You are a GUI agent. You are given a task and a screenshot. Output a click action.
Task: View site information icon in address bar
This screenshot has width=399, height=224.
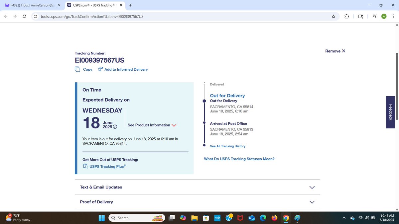point(36,17)
